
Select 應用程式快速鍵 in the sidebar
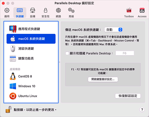click(x=31, y=29)
